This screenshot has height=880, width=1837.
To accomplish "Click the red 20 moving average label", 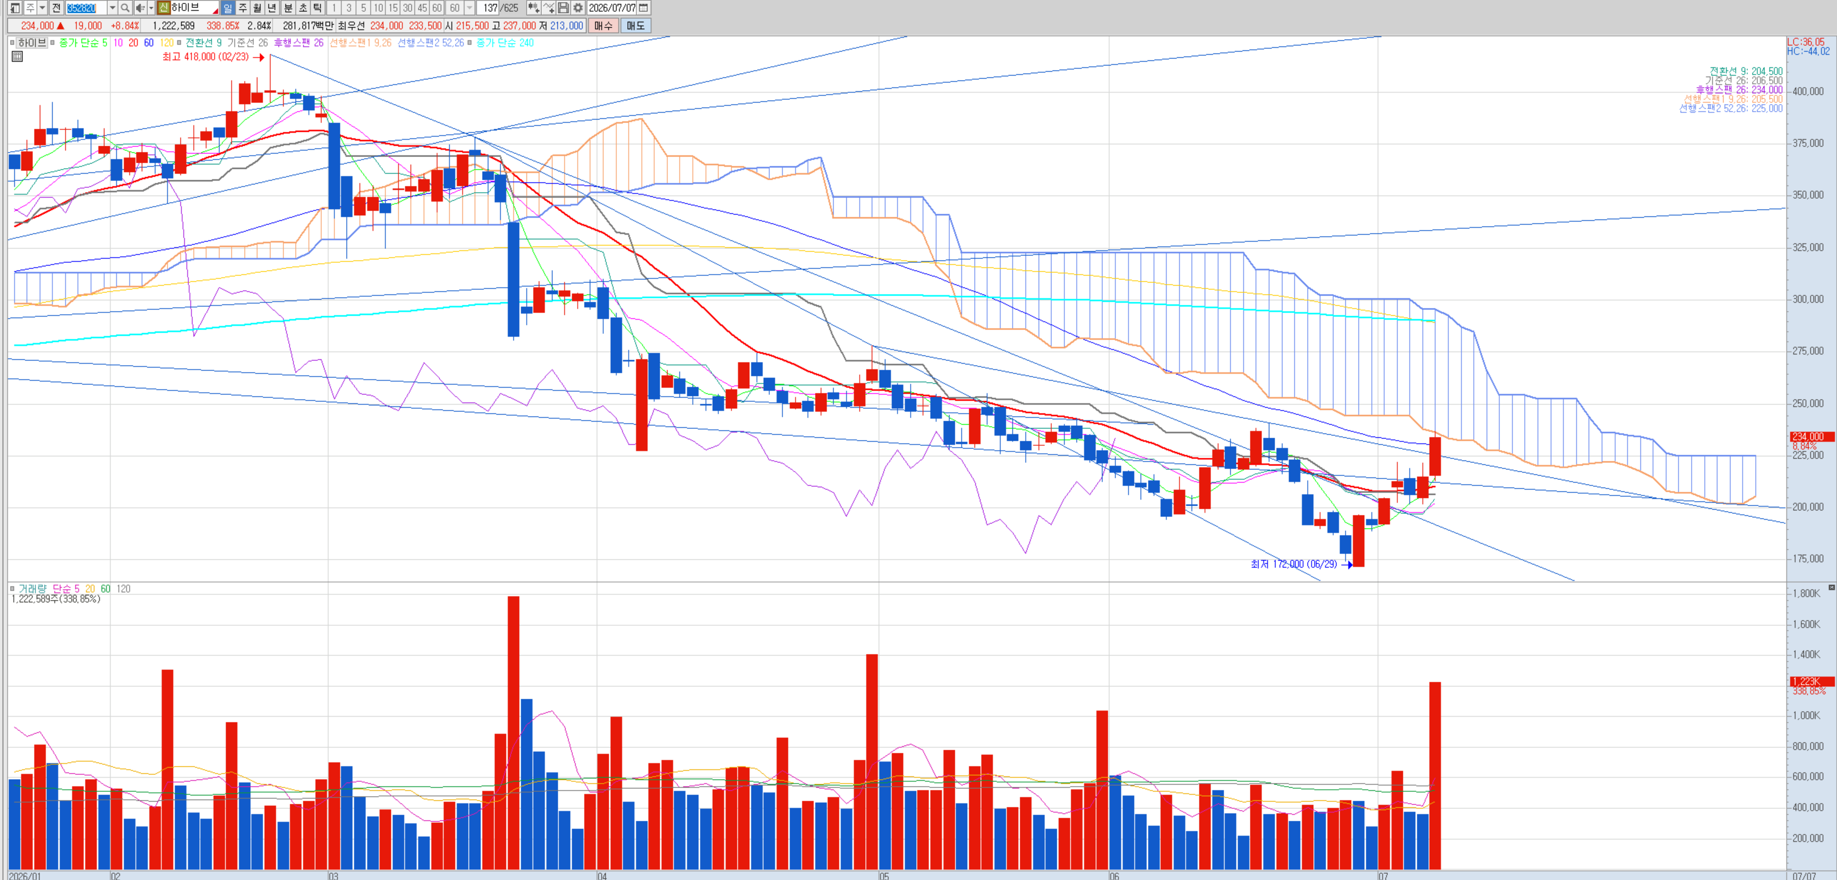I will (x=133, y=43).
